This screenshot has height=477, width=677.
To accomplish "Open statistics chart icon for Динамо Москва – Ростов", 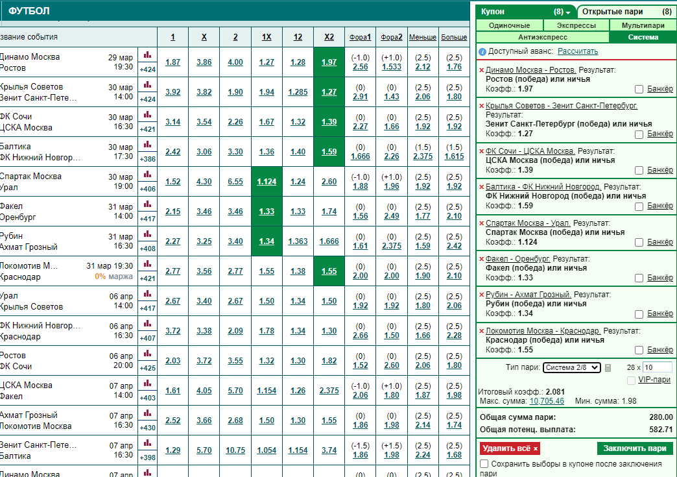I will click(148, 55).
